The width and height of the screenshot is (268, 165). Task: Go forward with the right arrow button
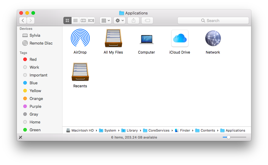(30, 20)
